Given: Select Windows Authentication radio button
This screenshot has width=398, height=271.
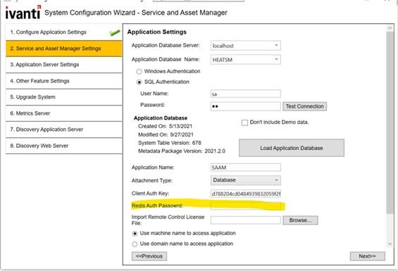Looking at the screenshot, I should pos(139,72).
